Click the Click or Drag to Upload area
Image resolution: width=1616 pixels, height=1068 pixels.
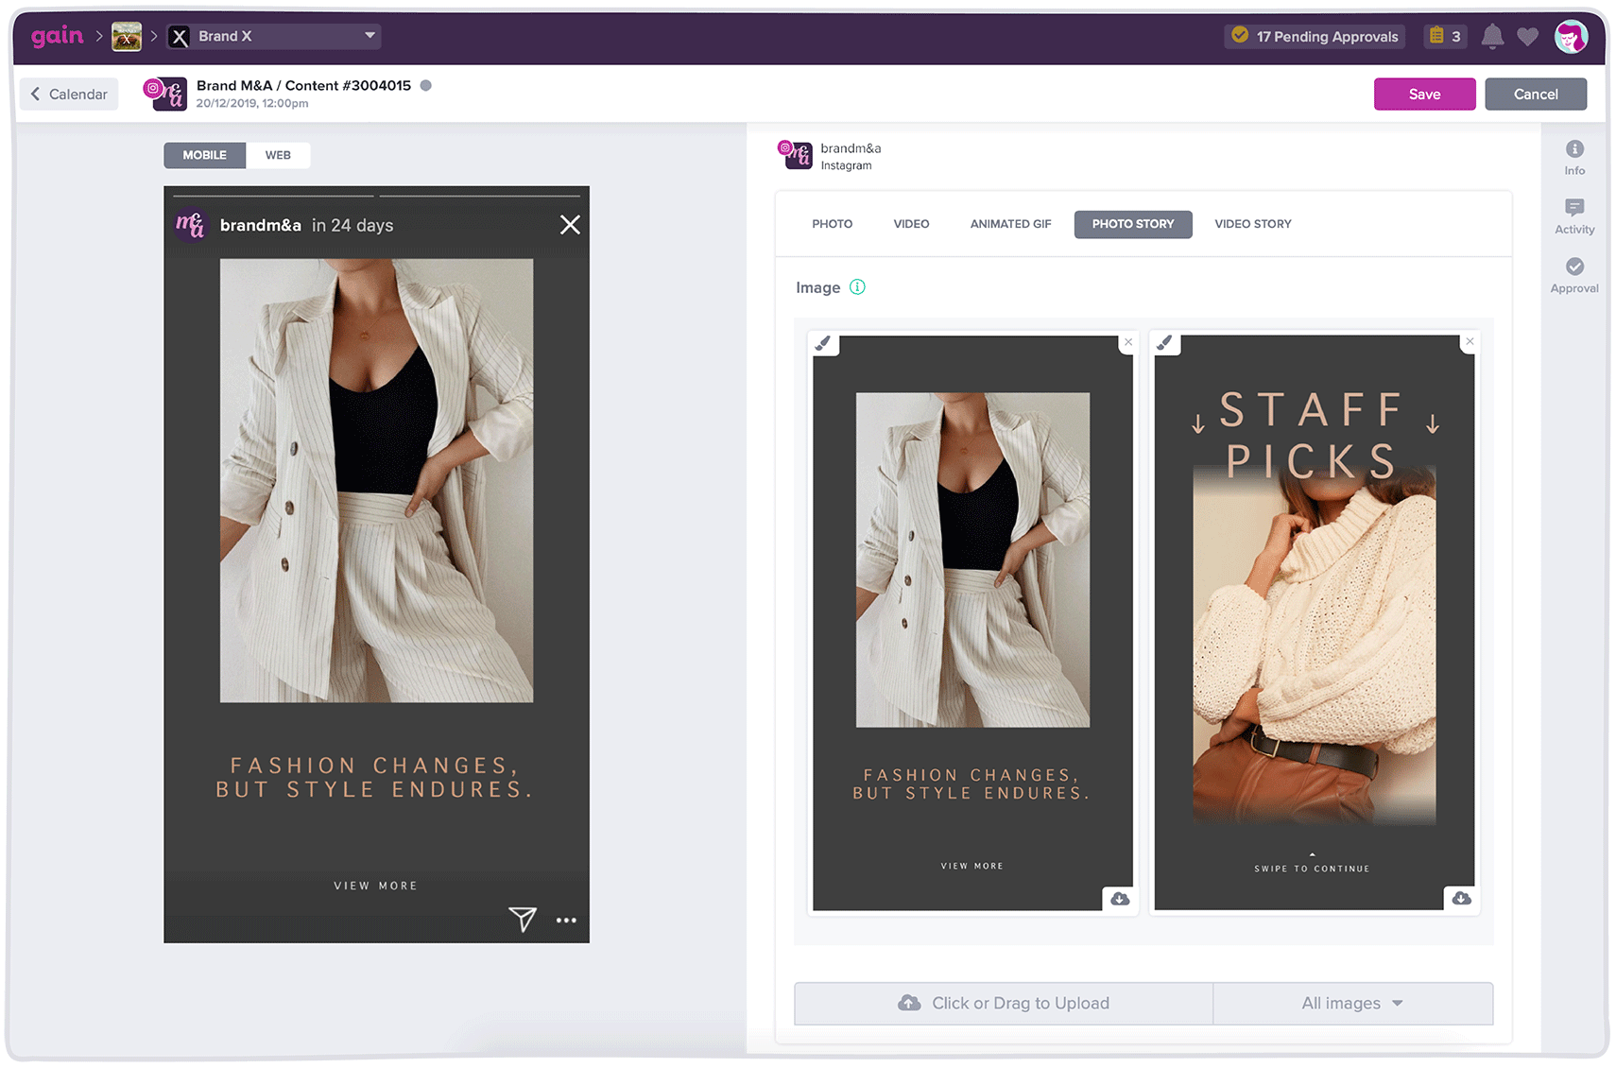[1004, 1004]
